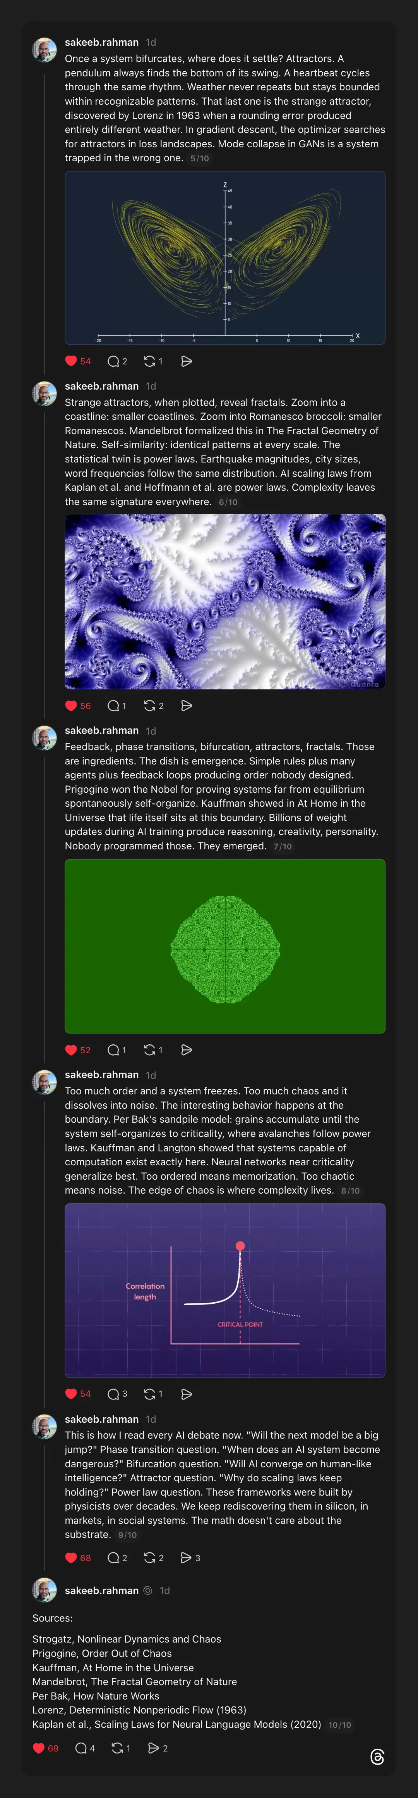The image size is (418, 1798).
Task: Reply to the emergence post
Action: click(113, 1050)
